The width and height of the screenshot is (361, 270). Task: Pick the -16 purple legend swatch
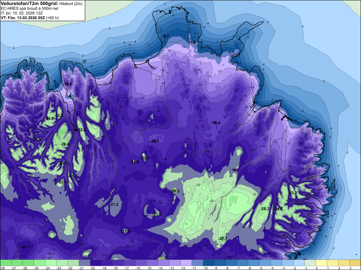(141, 263)
